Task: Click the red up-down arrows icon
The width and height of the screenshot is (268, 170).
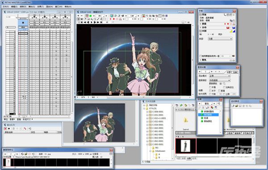Action: 110,19
